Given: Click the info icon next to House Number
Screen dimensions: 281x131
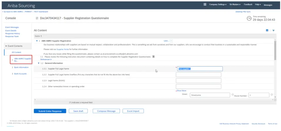Looking at the screenshot, I should (x=272, y=95).
